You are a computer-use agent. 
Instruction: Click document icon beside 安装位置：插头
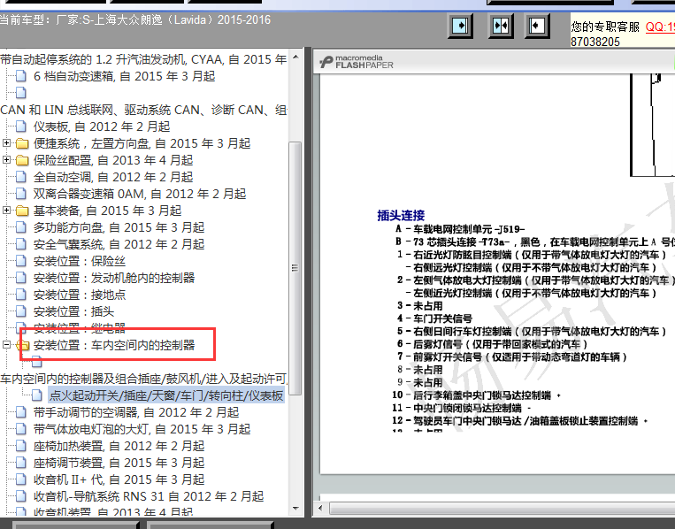21,311
